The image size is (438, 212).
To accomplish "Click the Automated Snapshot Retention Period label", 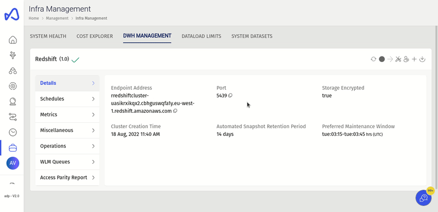I will coord(261,126).
